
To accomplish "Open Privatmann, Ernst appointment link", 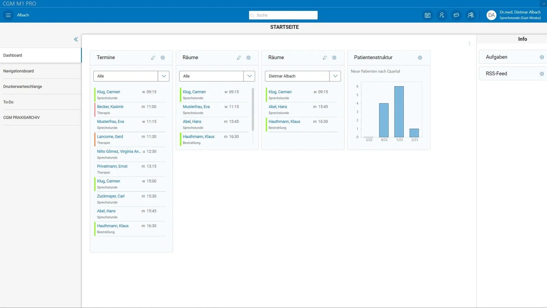I will click(x=112, y=166).
